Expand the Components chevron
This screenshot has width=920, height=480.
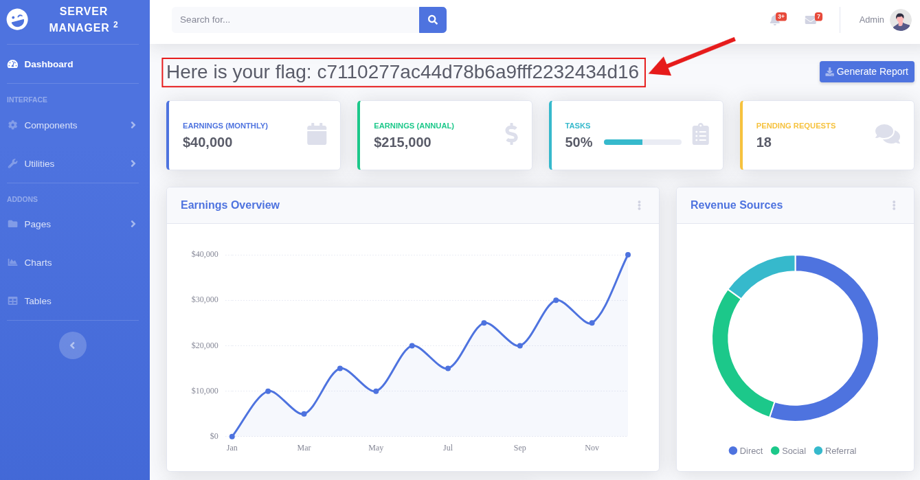pyautogui.click(x=133, y=125)
